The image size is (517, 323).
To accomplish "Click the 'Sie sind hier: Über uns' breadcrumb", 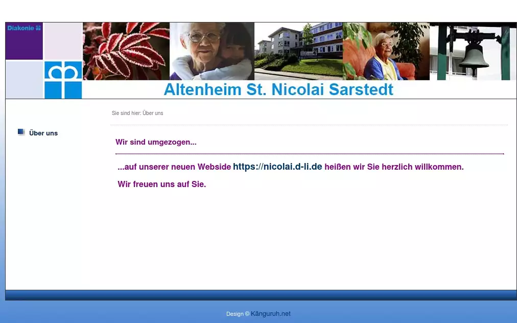I will 137,113.
